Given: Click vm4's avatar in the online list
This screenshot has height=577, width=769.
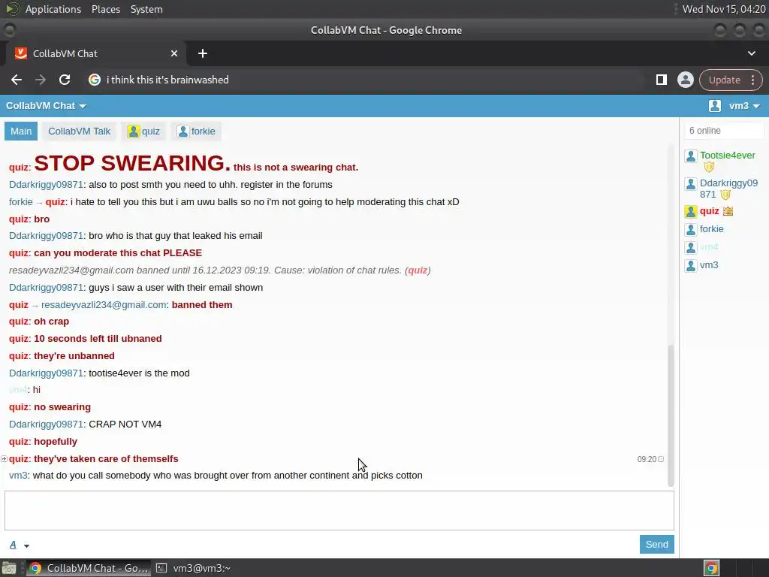Looking at the screenshot, I should [x=691, y=248].
